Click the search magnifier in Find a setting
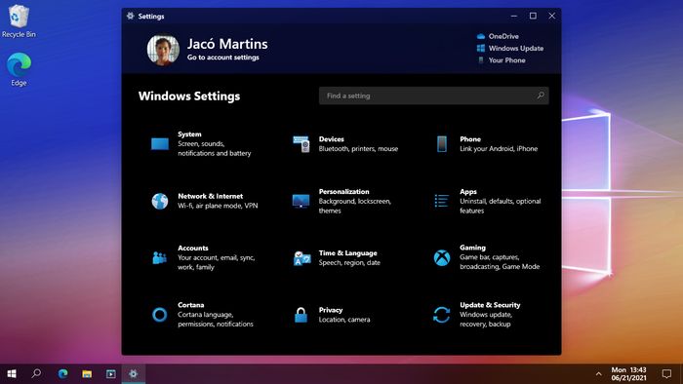Screen dimensions: 683x384 (x=541, y=96)
